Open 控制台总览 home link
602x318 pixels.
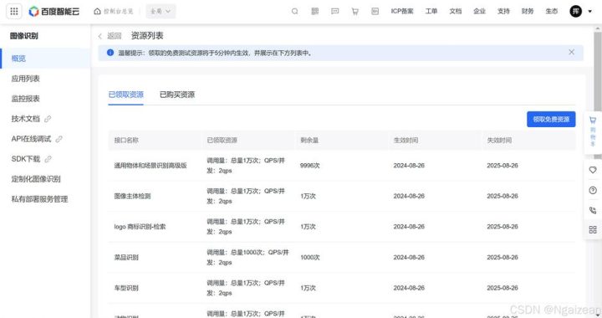tap(114, 11)
